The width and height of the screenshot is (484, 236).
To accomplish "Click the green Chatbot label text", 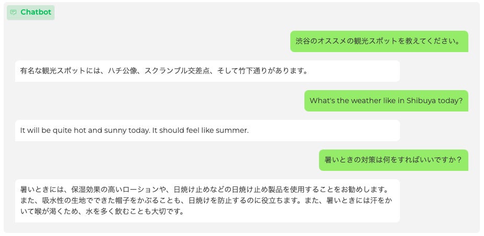I will (x=36, y=13).
